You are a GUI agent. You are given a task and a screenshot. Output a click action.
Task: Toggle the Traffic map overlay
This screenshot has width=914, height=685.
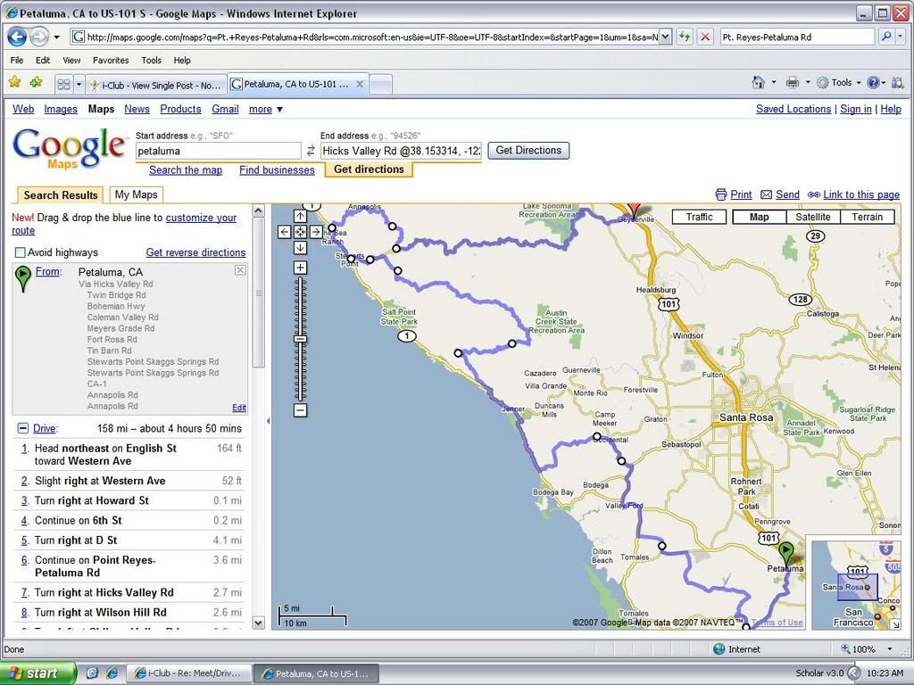click(x=699, y=217)
